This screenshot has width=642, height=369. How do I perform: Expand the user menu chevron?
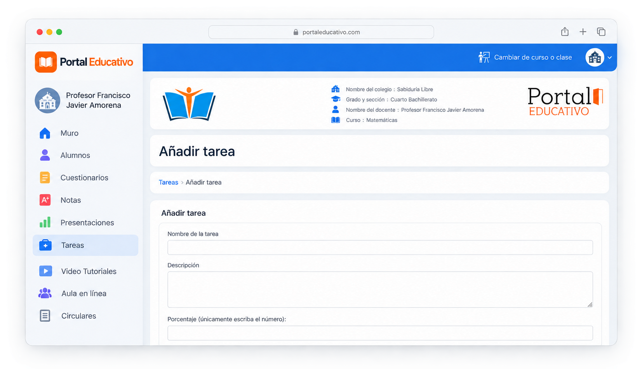pos(610,57)
